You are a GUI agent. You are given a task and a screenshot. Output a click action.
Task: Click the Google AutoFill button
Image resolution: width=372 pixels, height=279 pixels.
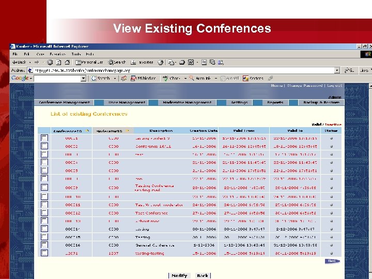coord(229,79)
